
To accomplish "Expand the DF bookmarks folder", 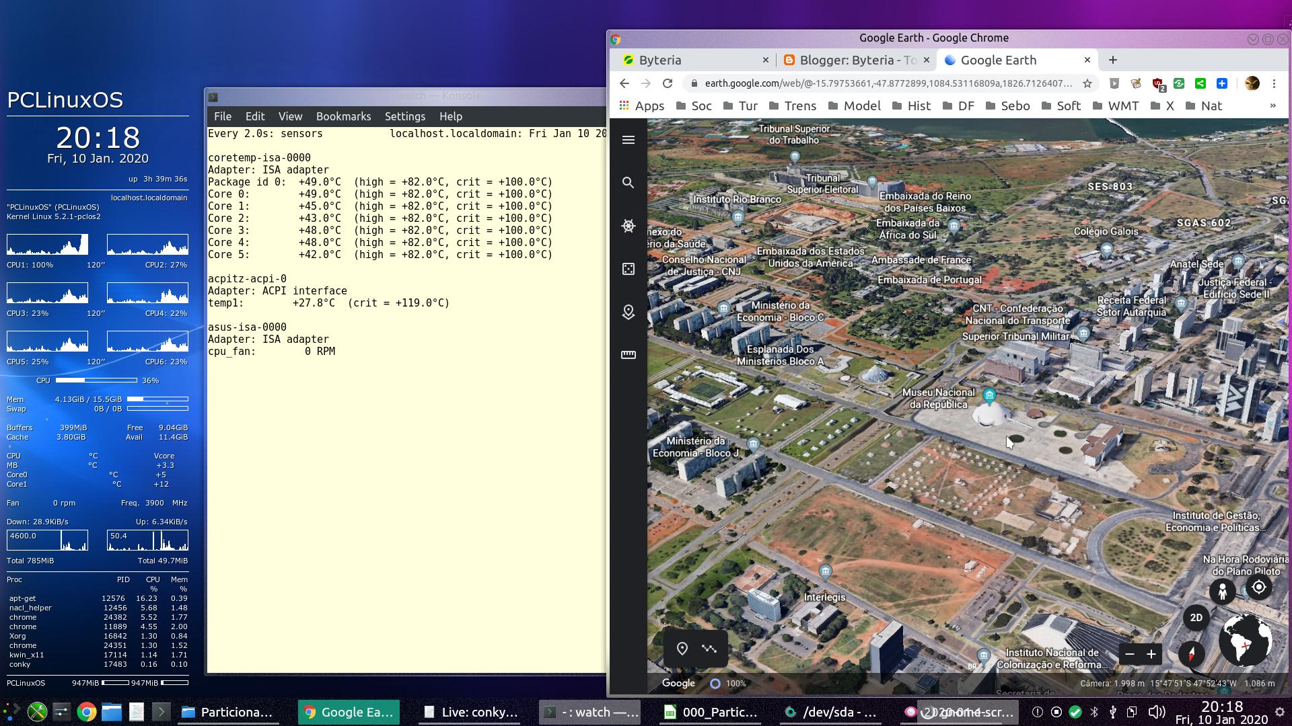I will tap(959, 106).
